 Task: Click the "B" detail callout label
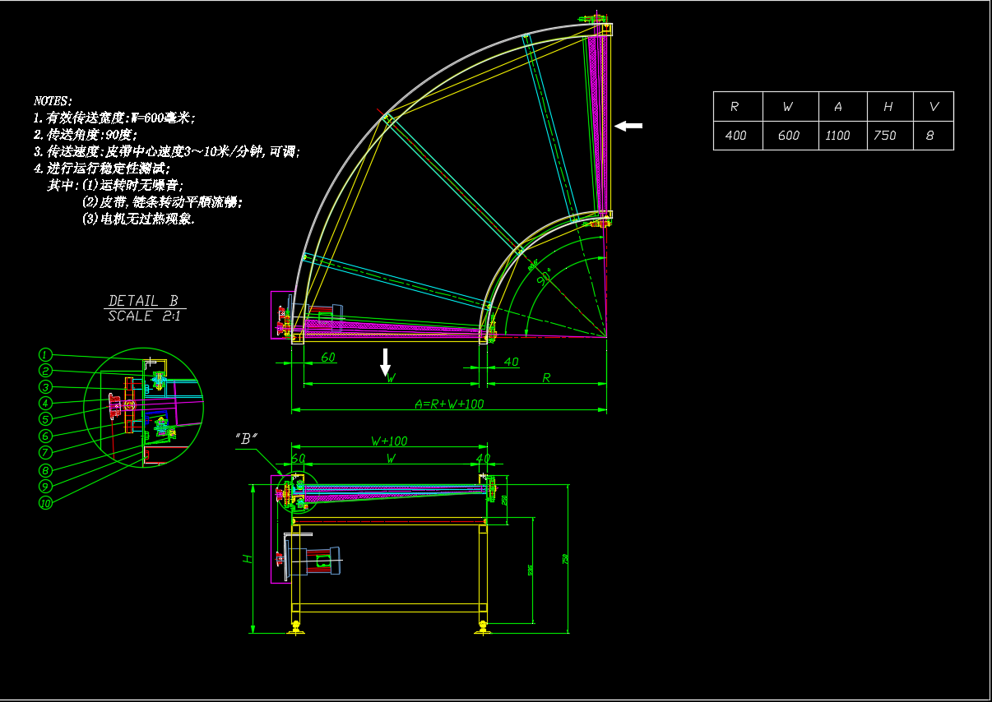(246, 439)
